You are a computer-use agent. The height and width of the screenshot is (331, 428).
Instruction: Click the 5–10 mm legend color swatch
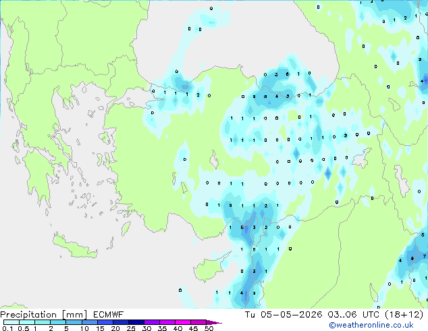click(x=74, y=322)
